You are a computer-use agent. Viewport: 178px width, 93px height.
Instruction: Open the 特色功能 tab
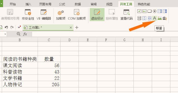(144, 4)
